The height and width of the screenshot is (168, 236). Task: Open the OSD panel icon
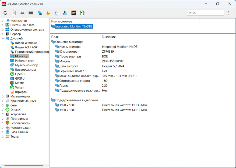[73, 13]
